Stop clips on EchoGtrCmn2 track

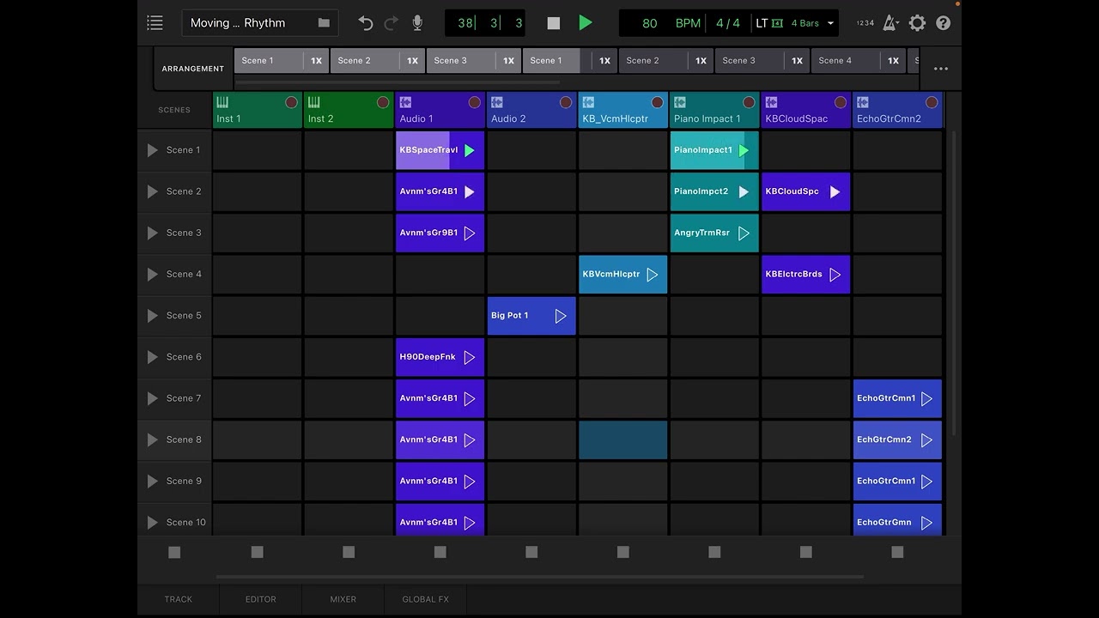[x=897, y=553]
